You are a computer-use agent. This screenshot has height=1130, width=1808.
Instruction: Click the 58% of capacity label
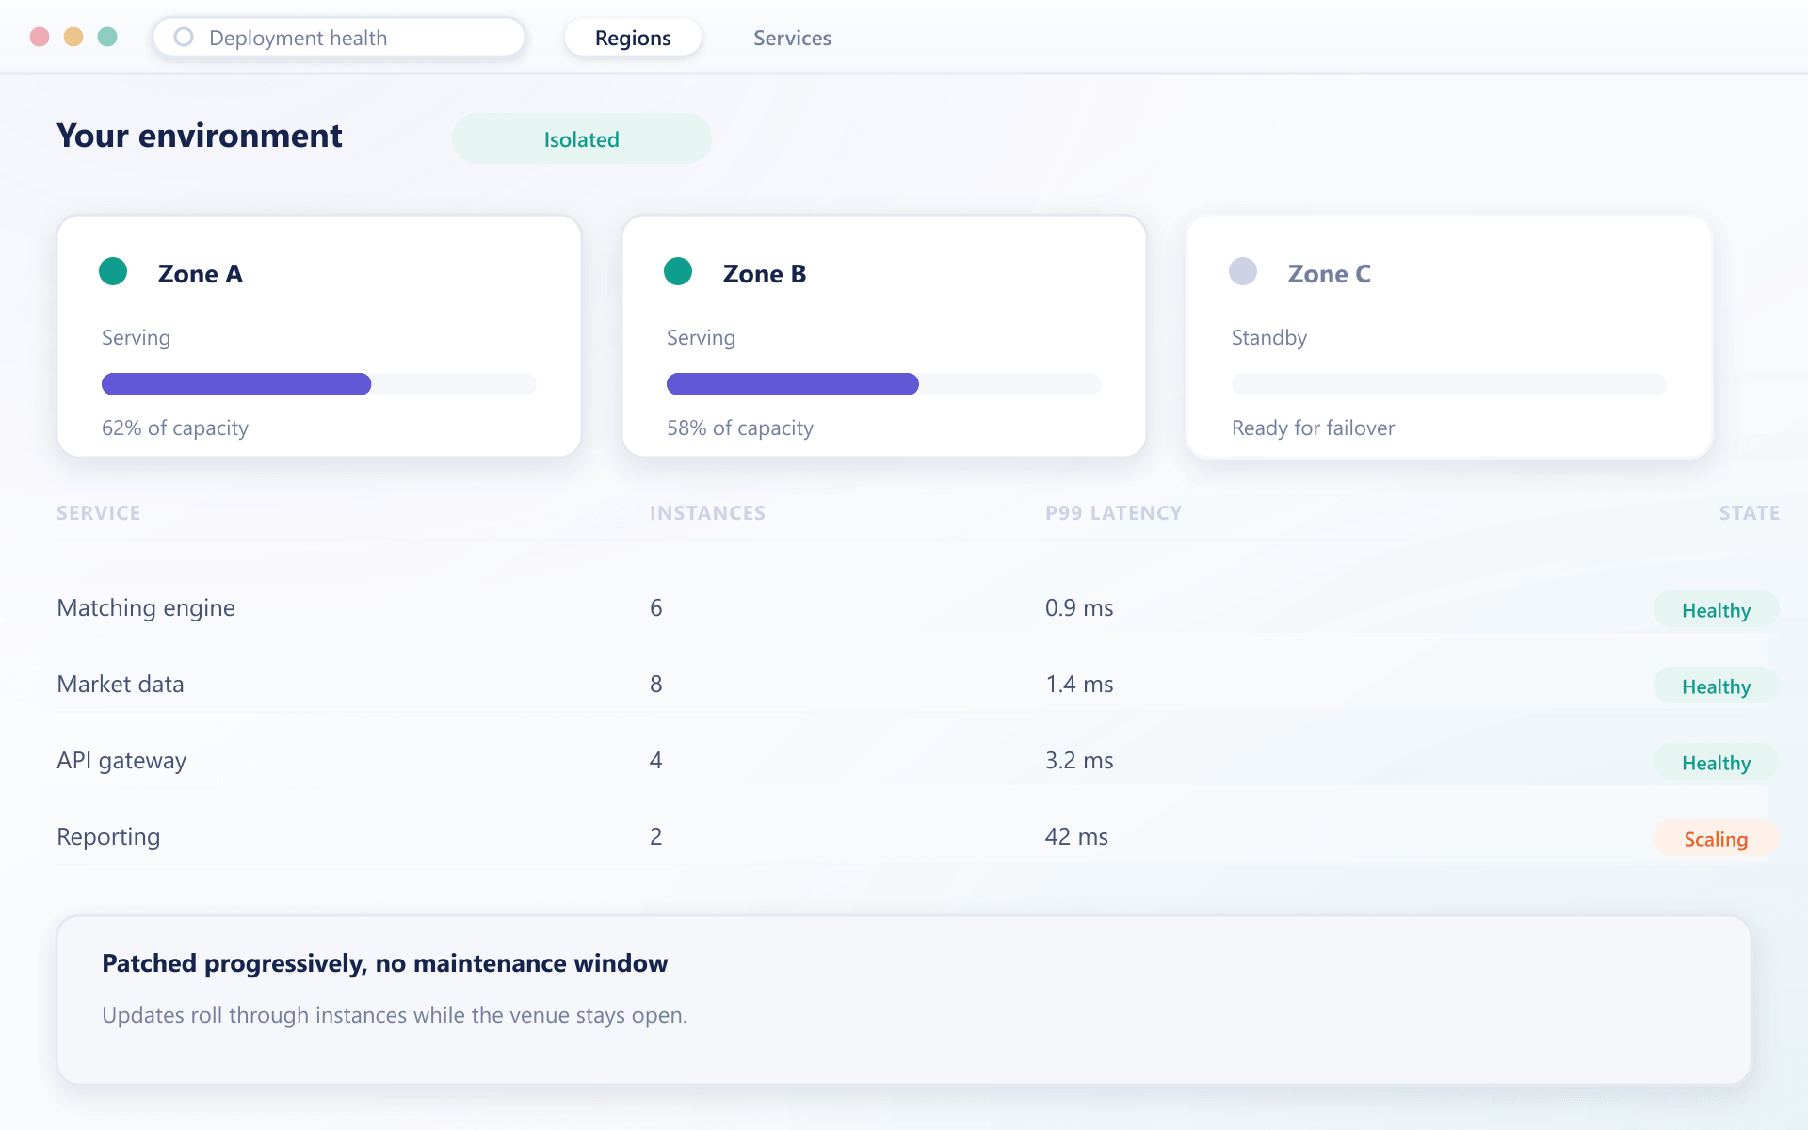[x=740, y=428]
